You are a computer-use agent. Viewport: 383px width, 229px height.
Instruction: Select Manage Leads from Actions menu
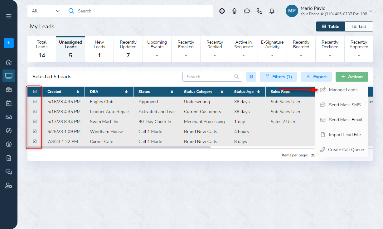[342, 90]
